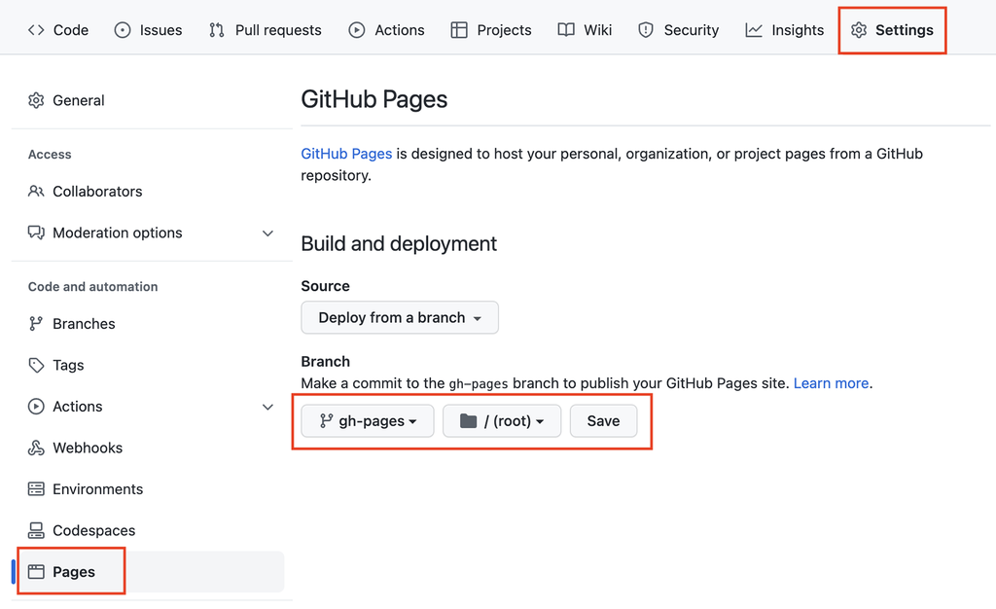Click the Webhooks icon

click(36, 448)
